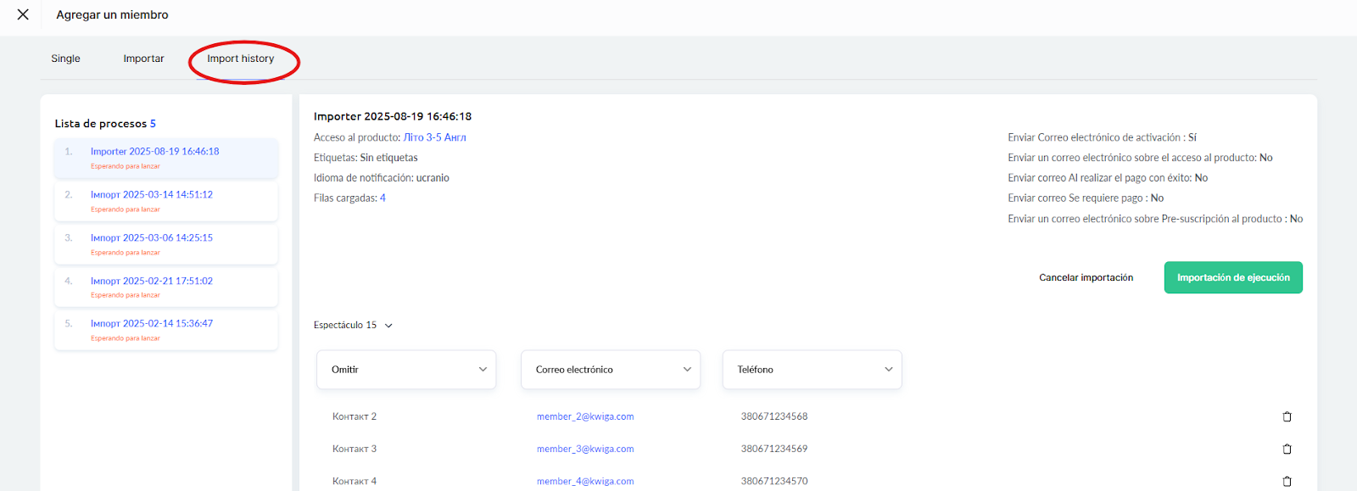1357x491 pixels.
Task: Delete the Контакт 4 row
Action: (x=1287, y=481)
